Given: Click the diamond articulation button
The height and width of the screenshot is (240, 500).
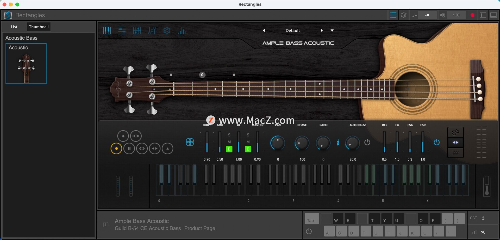Looking at the screenshot, I should [x=123, y=136].
